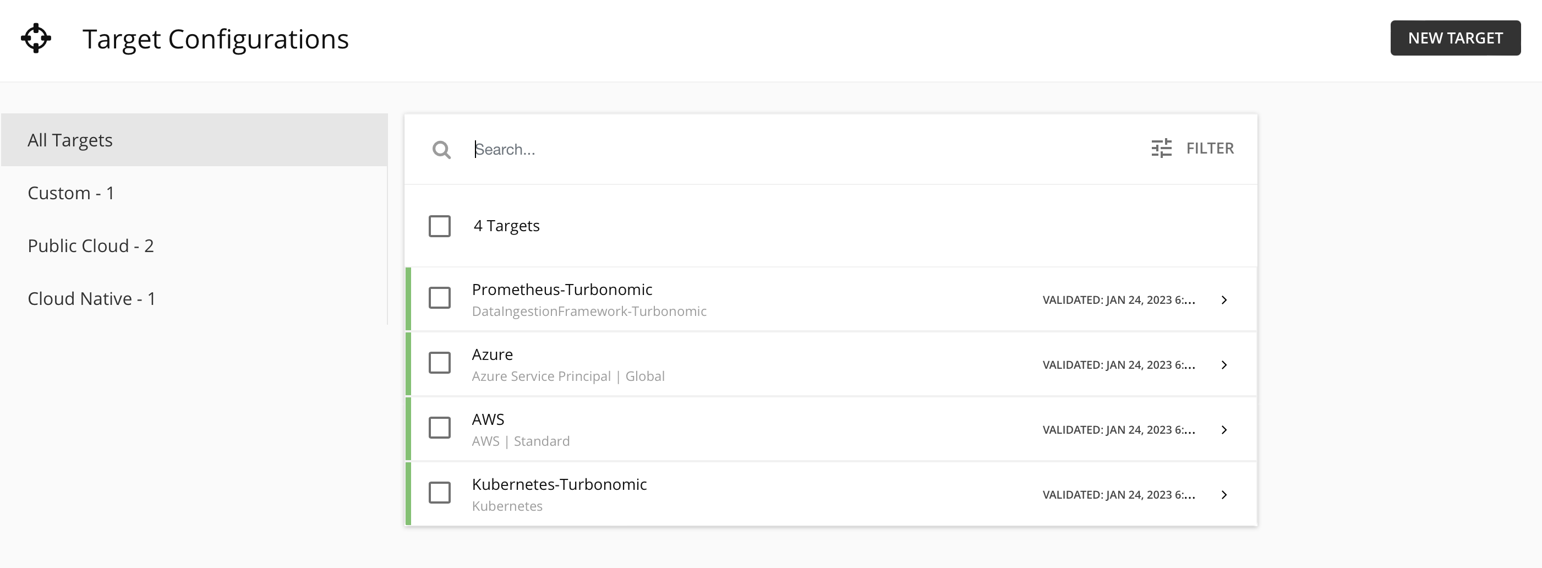Expand Kubernetes-Turbonomic row chevron
The image size is (1542, 568).
click(x=1224, y=495)
